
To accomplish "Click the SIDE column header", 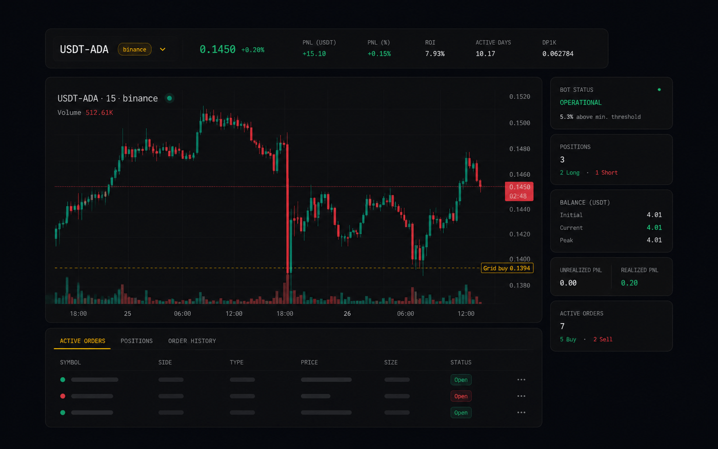I will pos(165,362).
